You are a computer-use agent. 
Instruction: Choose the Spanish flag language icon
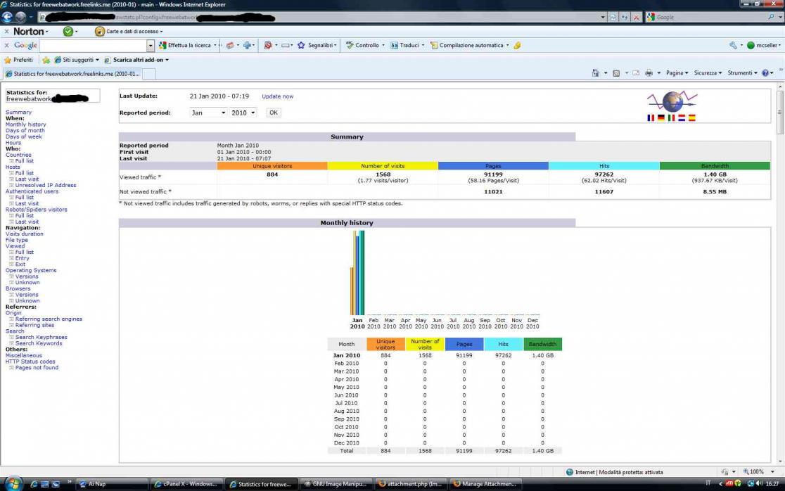point(691,118)
